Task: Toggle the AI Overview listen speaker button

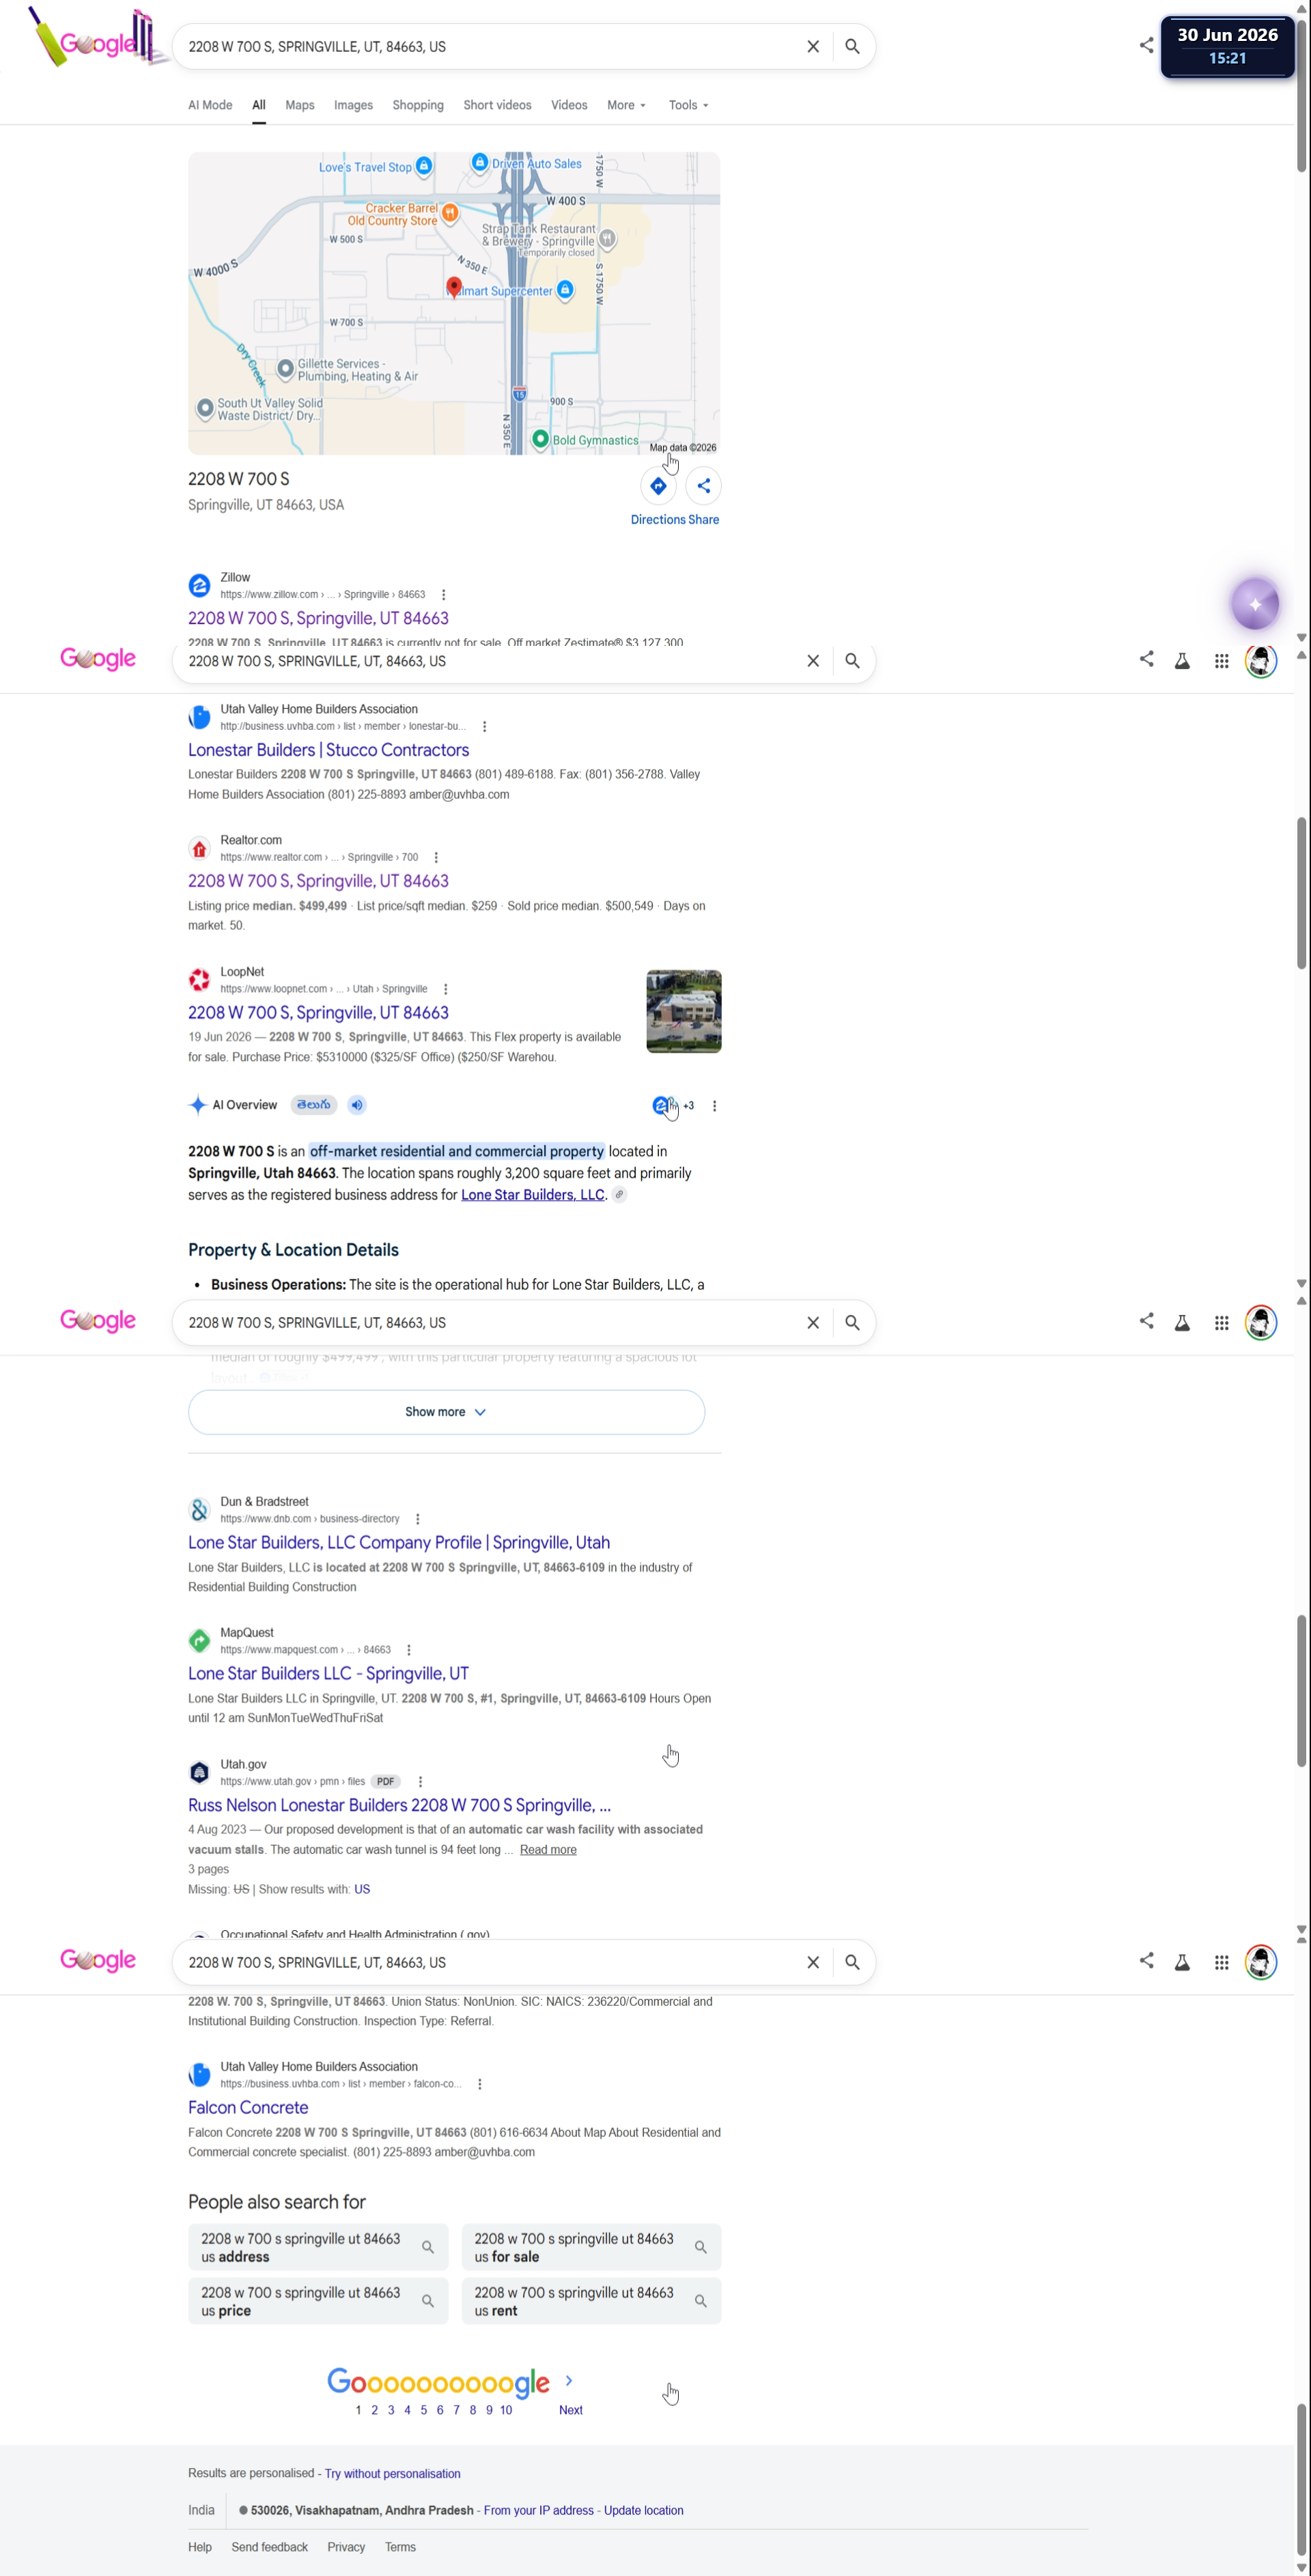Action: point(357,1105)
